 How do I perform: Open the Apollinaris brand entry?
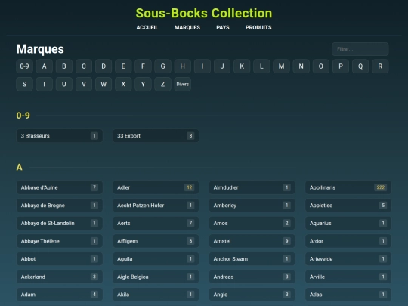(x=348, y=187)
